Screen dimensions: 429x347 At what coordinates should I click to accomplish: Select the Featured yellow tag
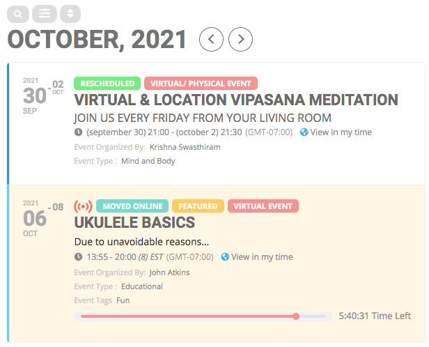pyautogui.click(x=198, y=206)
